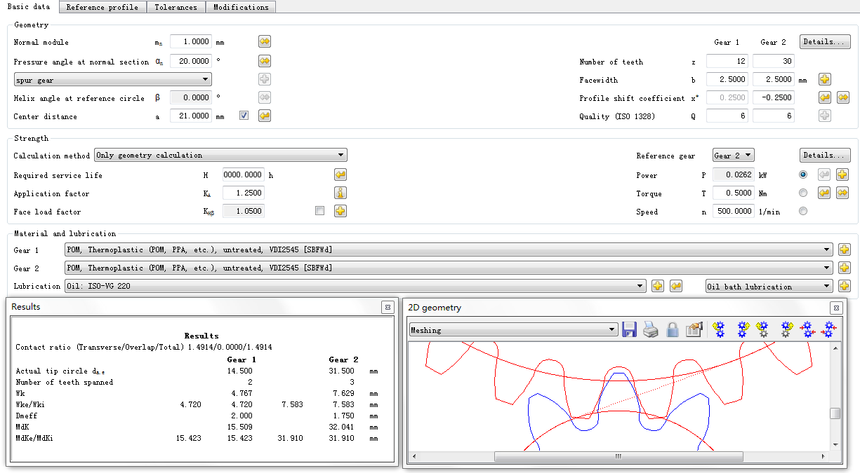Click the Gear 2 Quality field
The width and height of the screenshot is (860, 473).
[x=774, y=116]
